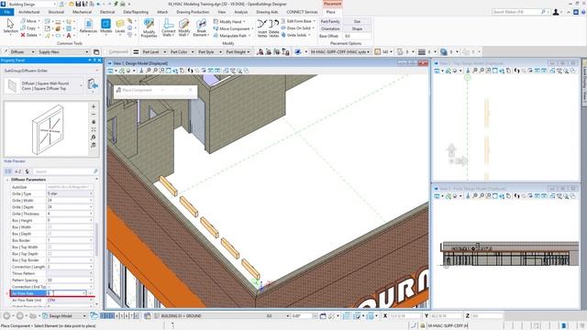This screenshot has width=587, height=330.
Task: Collapse the Diffuser Parameters group
Action: 7,180
